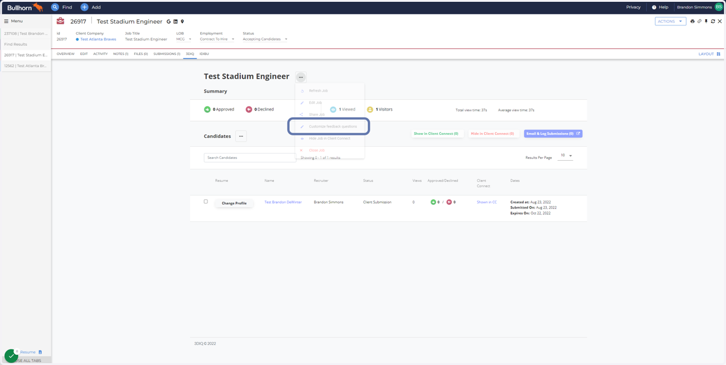This screenshot has height=365, width=726.
Task: Click the Brandon Simmons user name
Action: click(695, 7)
